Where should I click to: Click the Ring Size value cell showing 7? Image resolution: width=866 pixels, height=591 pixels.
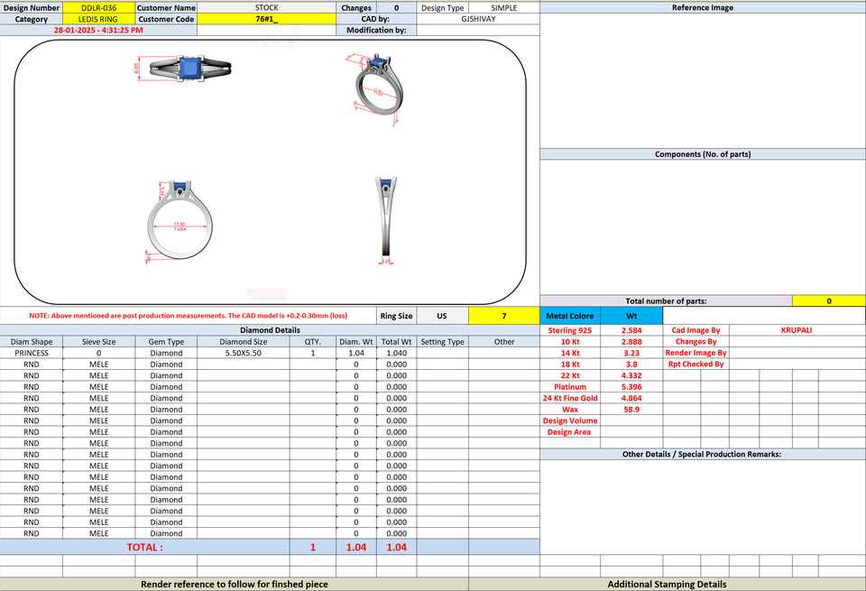[x=503, y=316]
